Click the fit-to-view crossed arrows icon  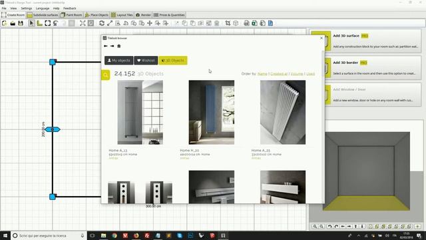(83, 23)
